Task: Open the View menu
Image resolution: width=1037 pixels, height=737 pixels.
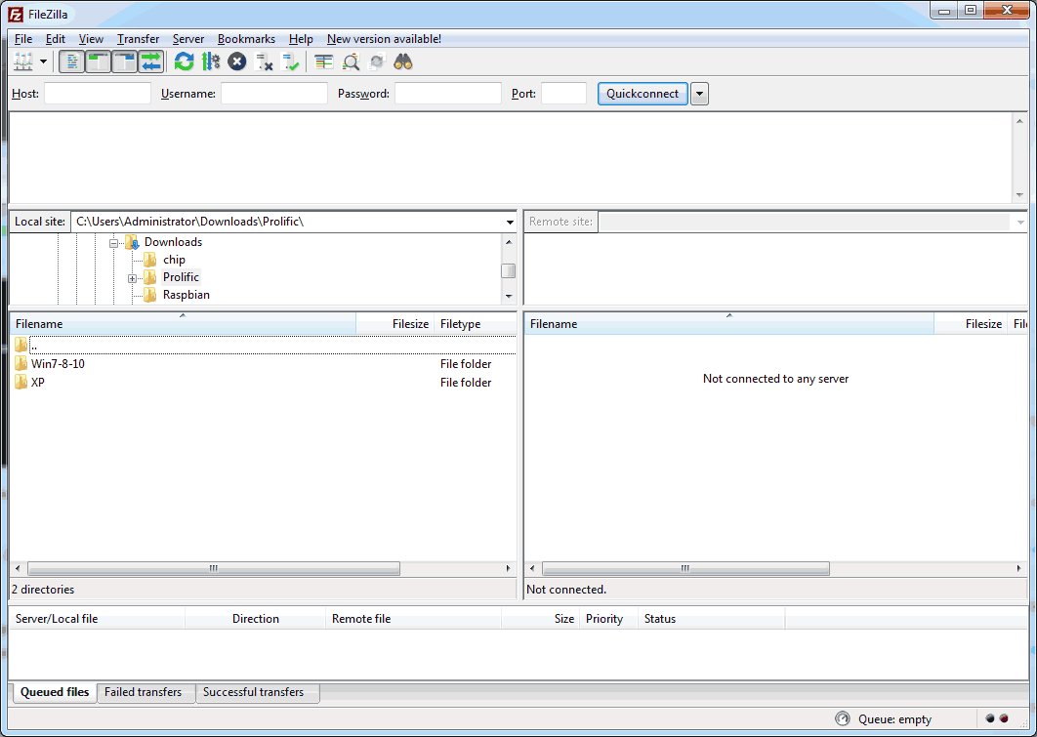Action: pyautogui.click(x=91, y=39)
